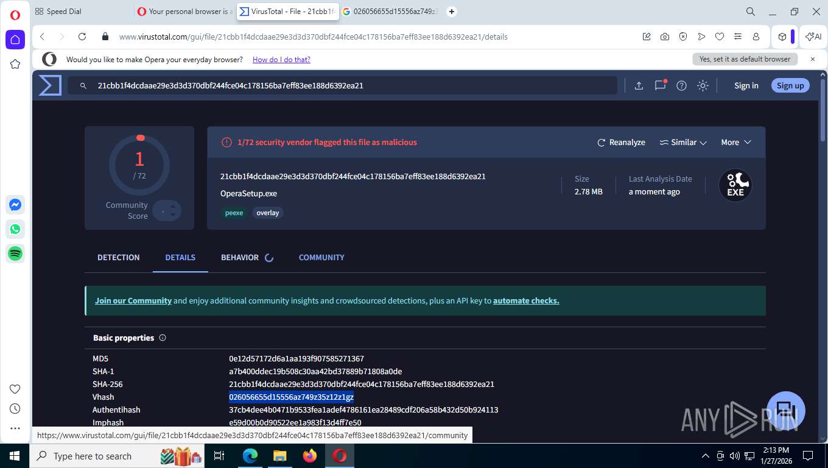Click the peexe tag
828x468 pixels.
234,213
